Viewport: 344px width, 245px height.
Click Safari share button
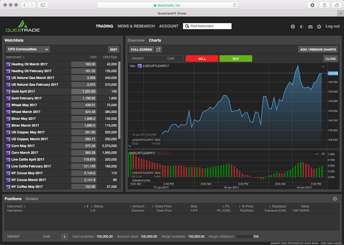(325, 5)
